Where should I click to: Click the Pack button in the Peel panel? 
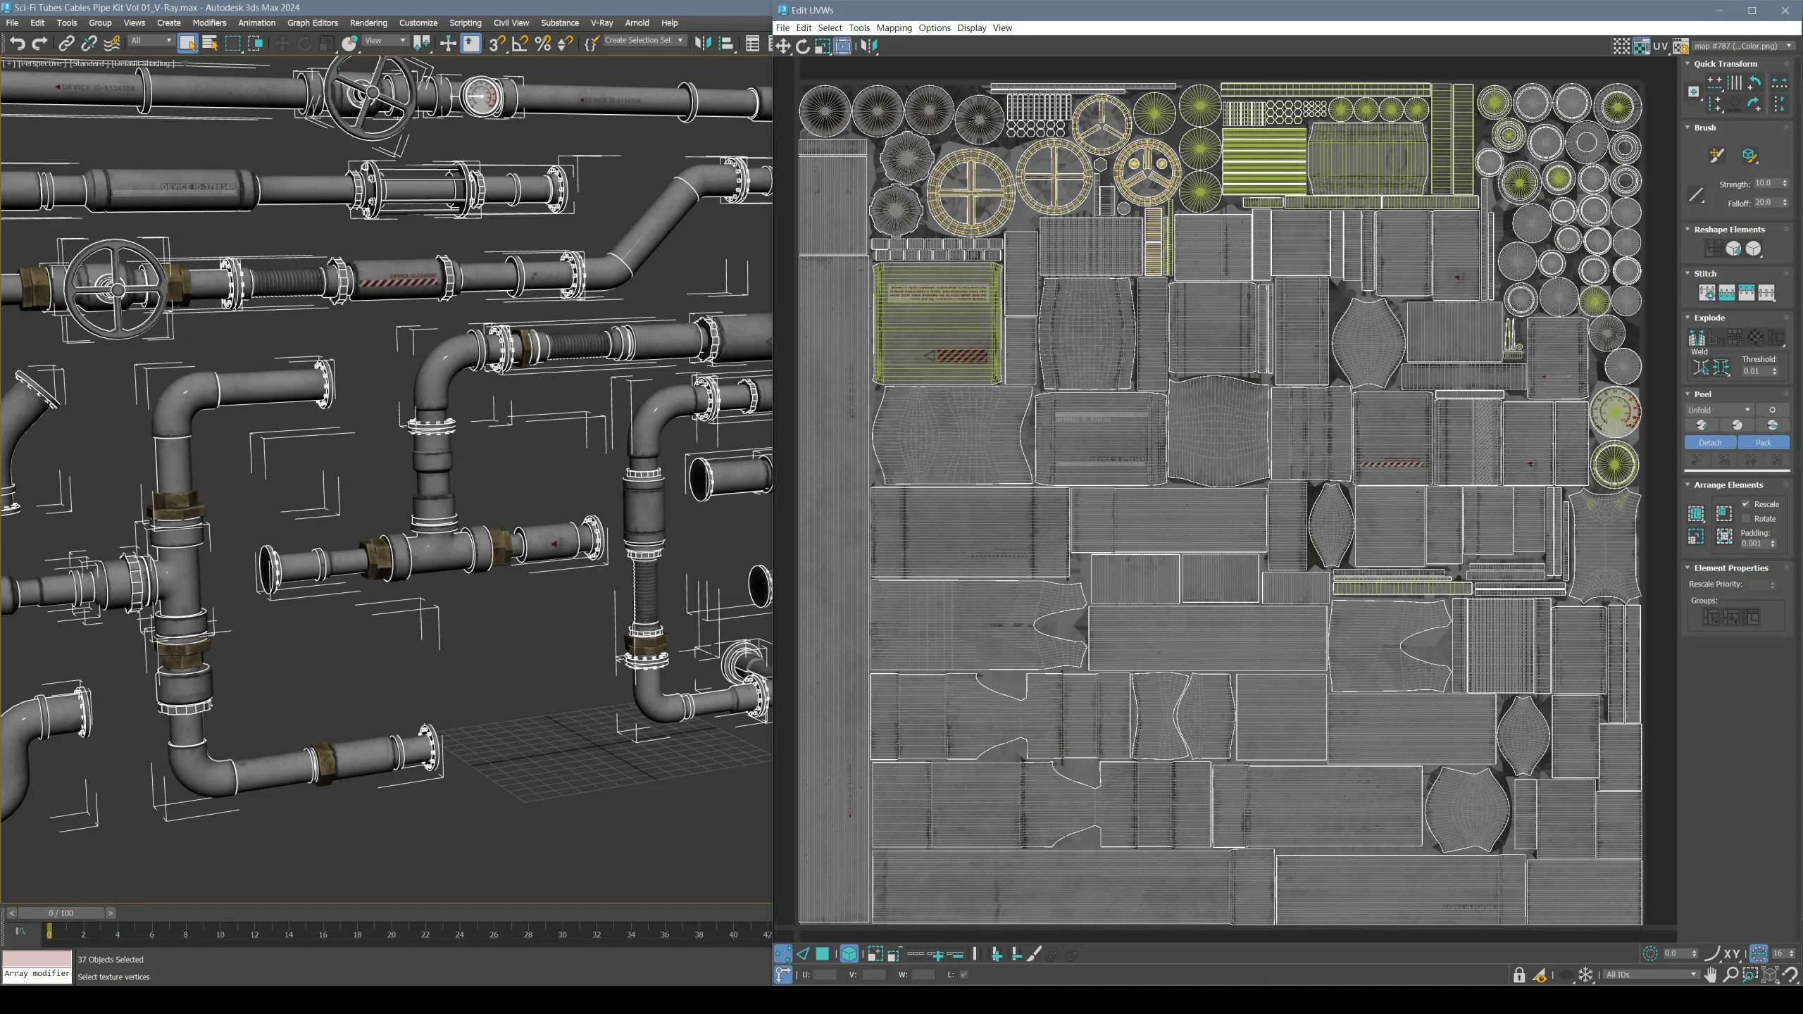[1764, 442]
